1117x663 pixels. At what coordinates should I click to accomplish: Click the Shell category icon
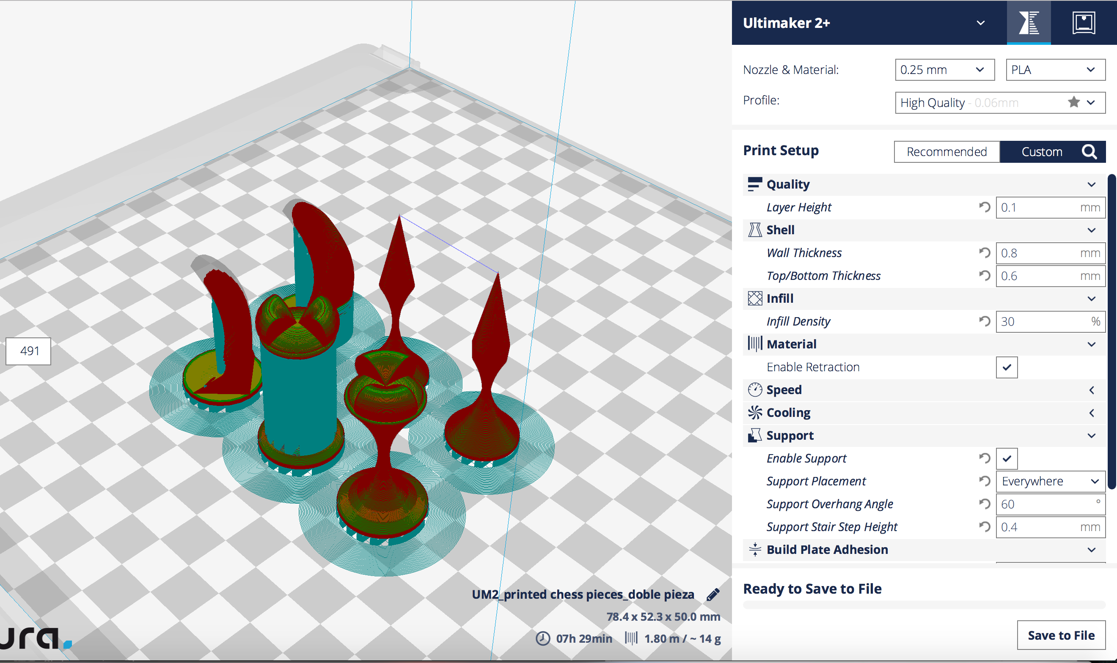click(754, 230)
